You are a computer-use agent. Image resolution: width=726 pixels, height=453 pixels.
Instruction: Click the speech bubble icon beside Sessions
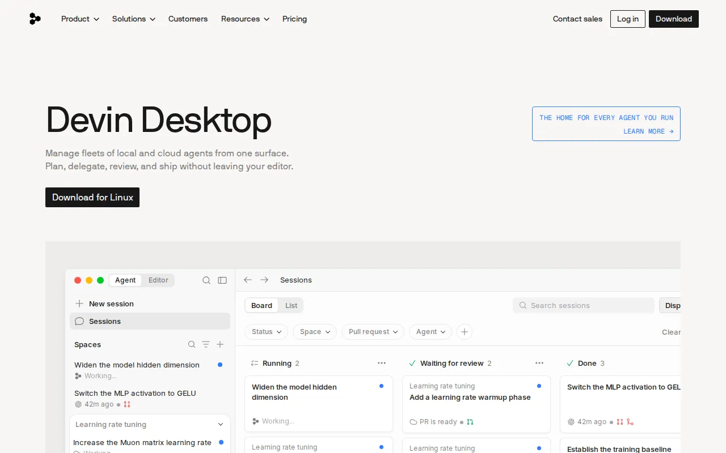pos(79,321)
